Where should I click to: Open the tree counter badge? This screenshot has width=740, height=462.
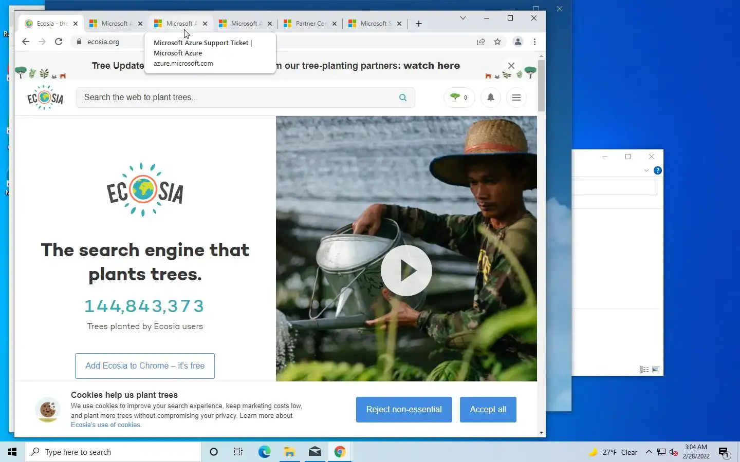click(x=459, y=98)
